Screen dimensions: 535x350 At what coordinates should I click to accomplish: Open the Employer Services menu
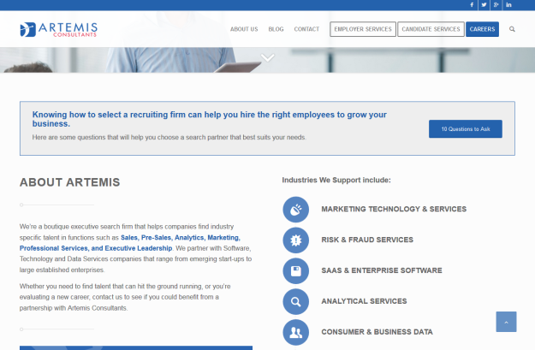(x=363, y=29)
